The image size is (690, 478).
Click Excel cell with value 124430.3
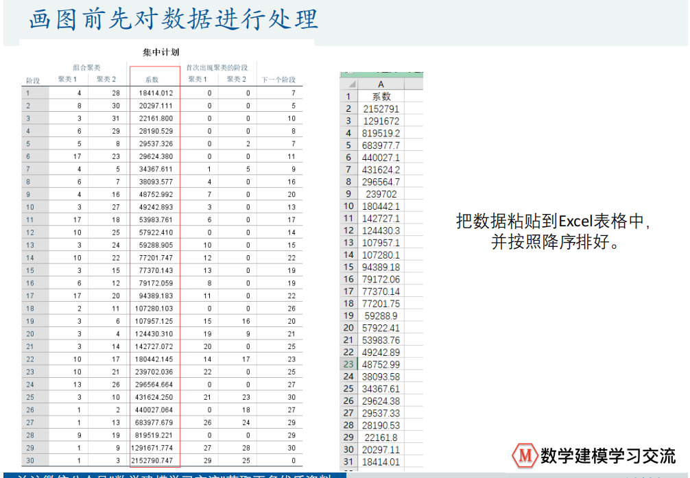[381, 230]
